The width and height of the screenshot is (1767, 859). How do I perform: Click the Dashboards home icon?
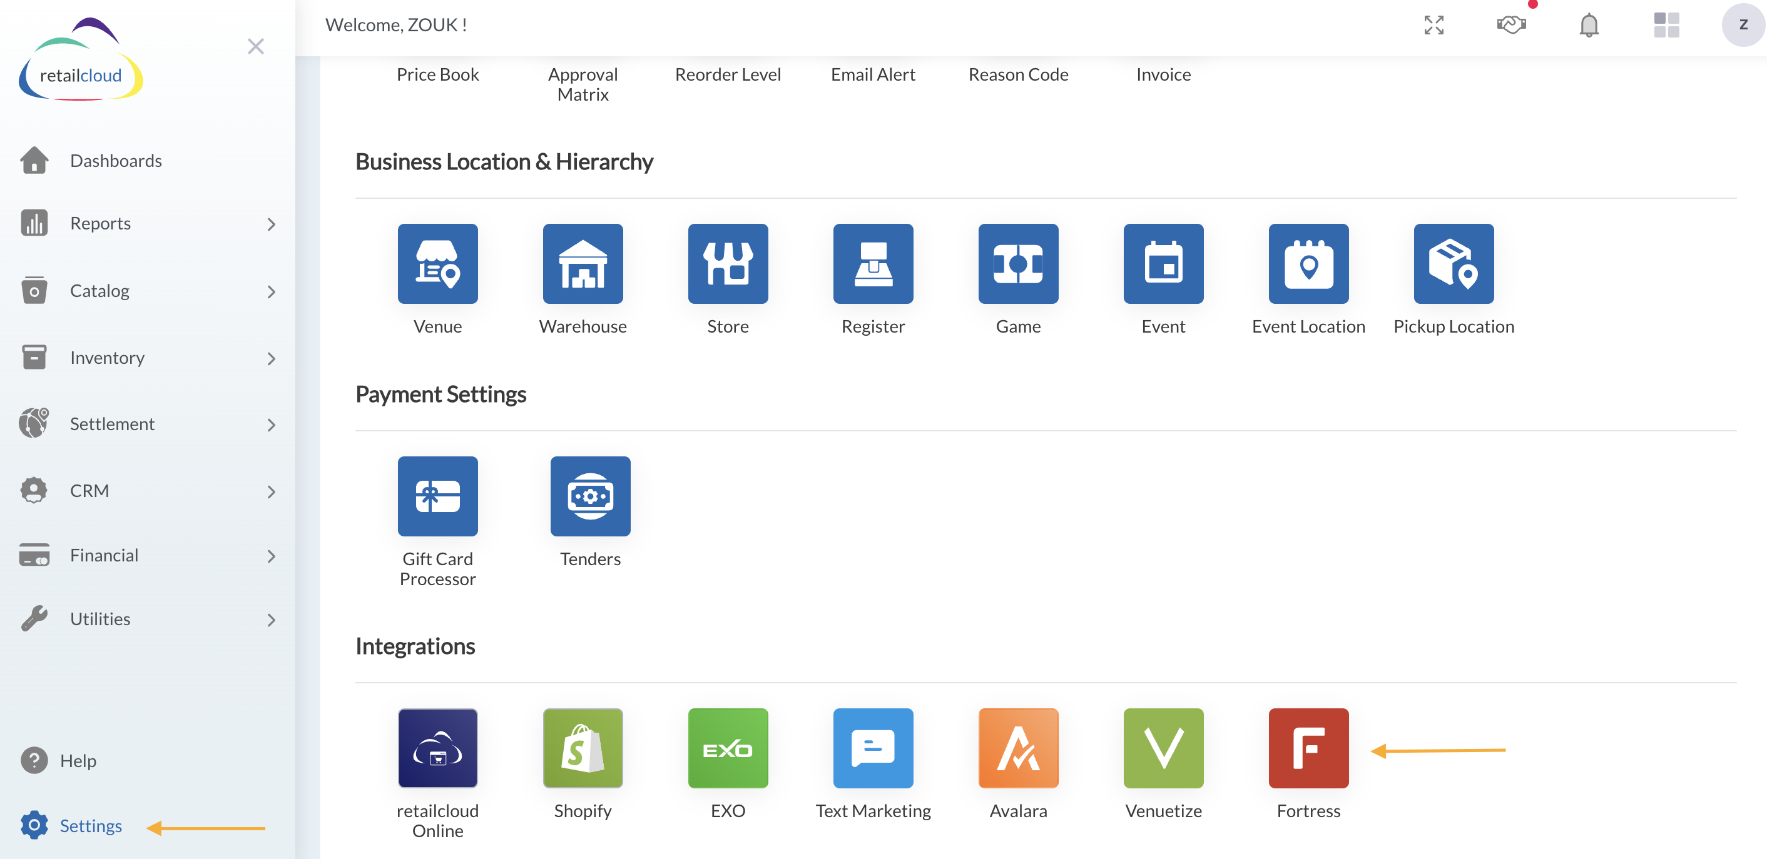[x=34, y=161]
